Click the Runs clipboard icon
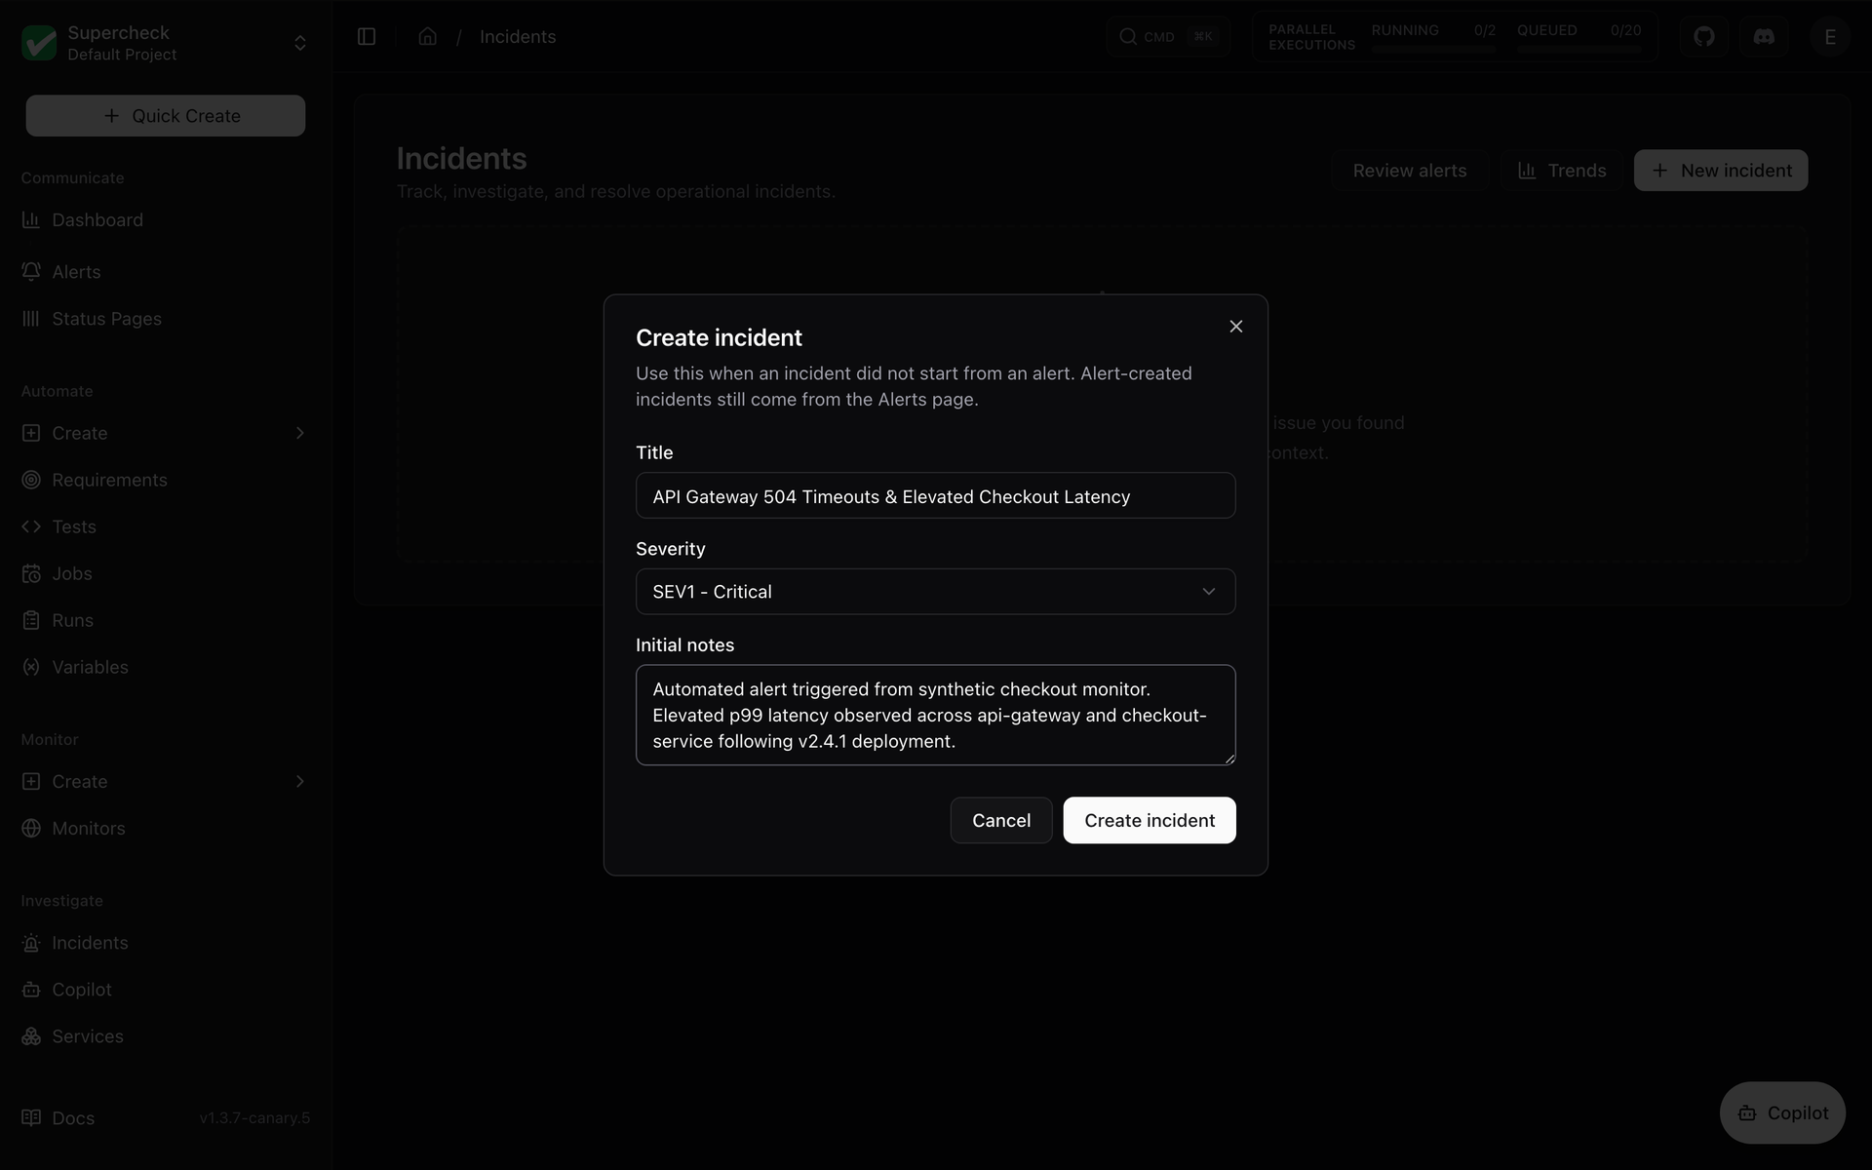 point(31,620)
